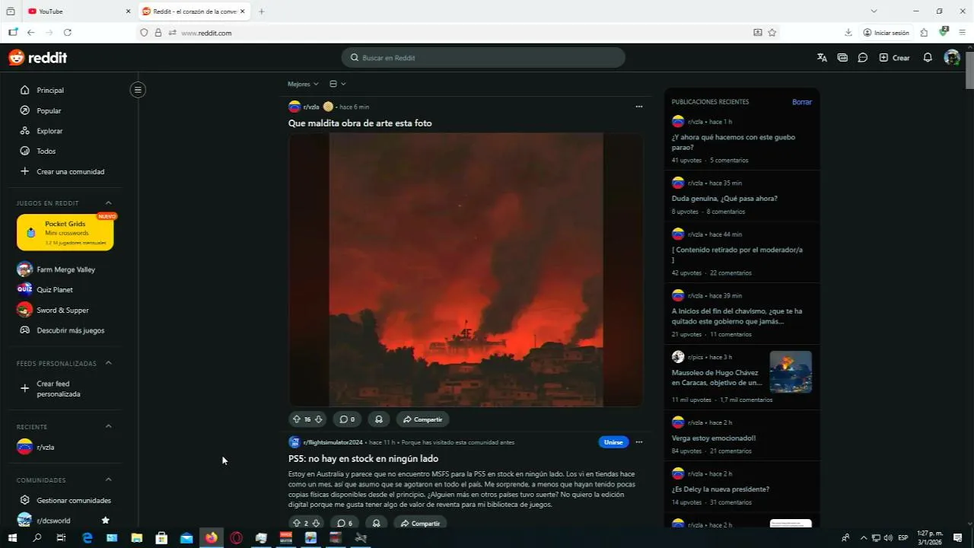The image size is (974, 548).
Task: Open the fire photo post image
Action: 466,270
